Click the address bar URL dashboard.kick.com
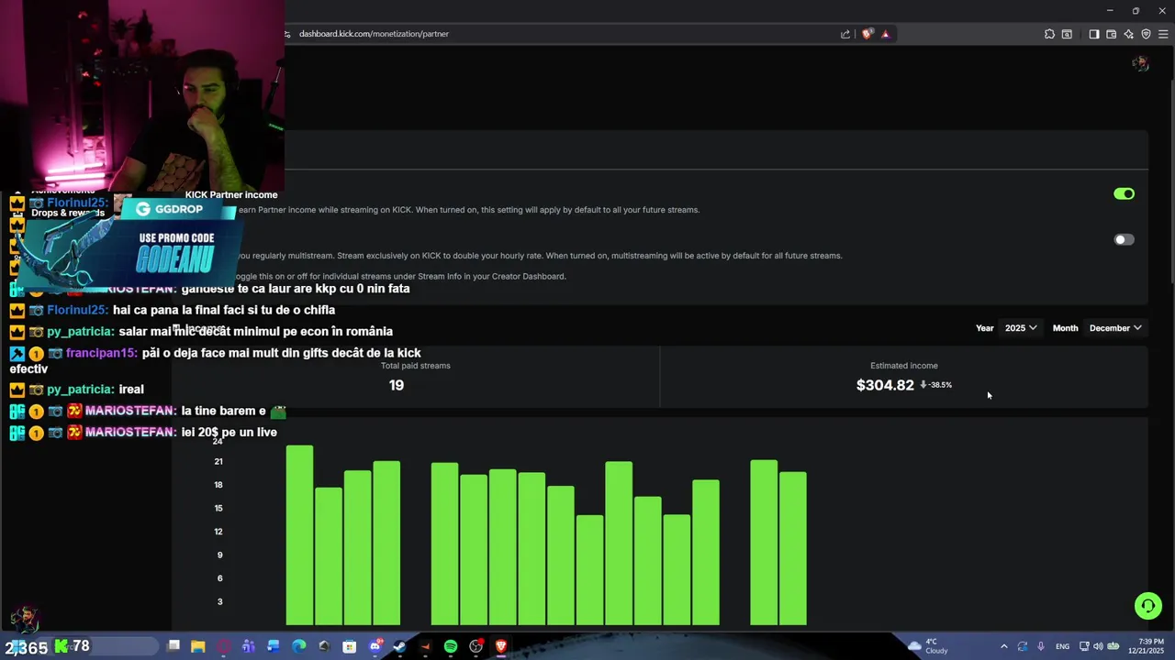Screen dimensions: 1175x660 click(374, 34)
